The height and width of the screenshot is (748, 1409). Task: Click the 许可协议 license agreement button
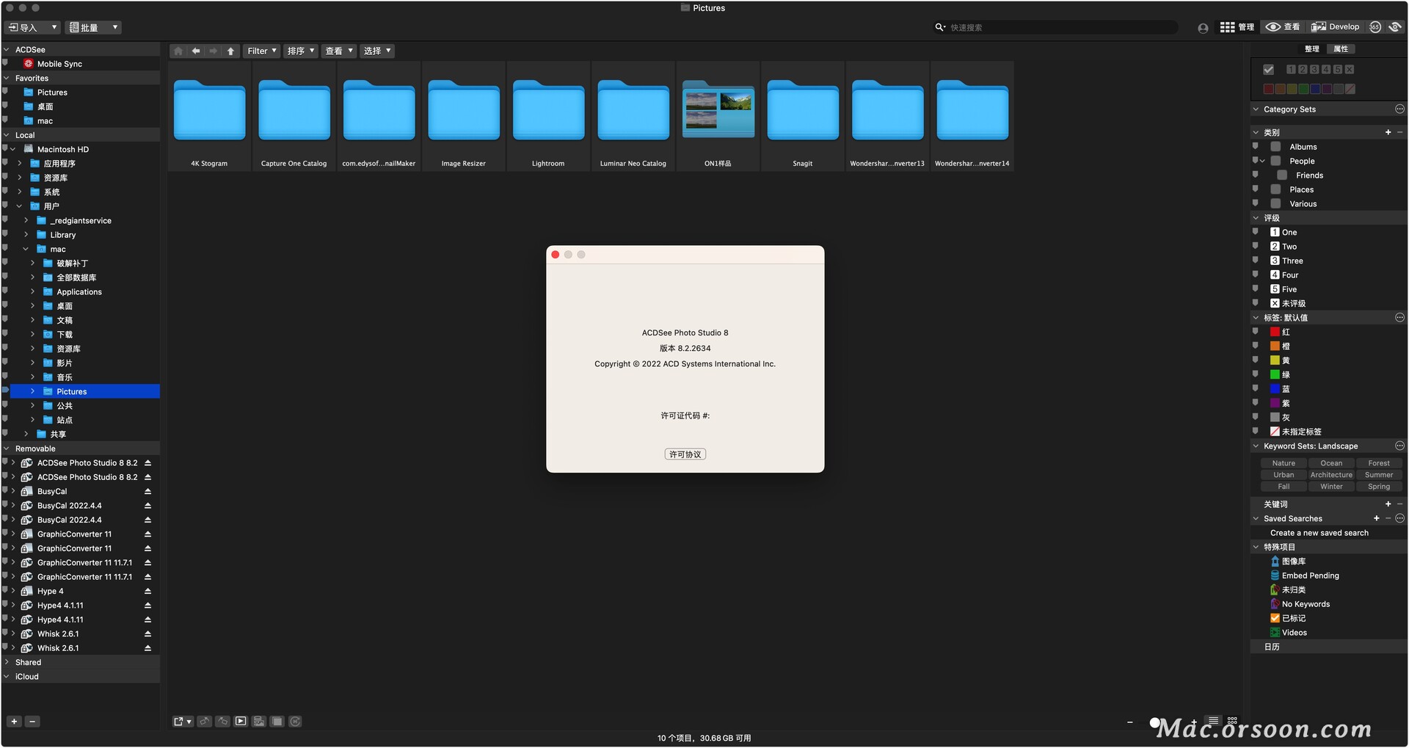pos(685,454)
